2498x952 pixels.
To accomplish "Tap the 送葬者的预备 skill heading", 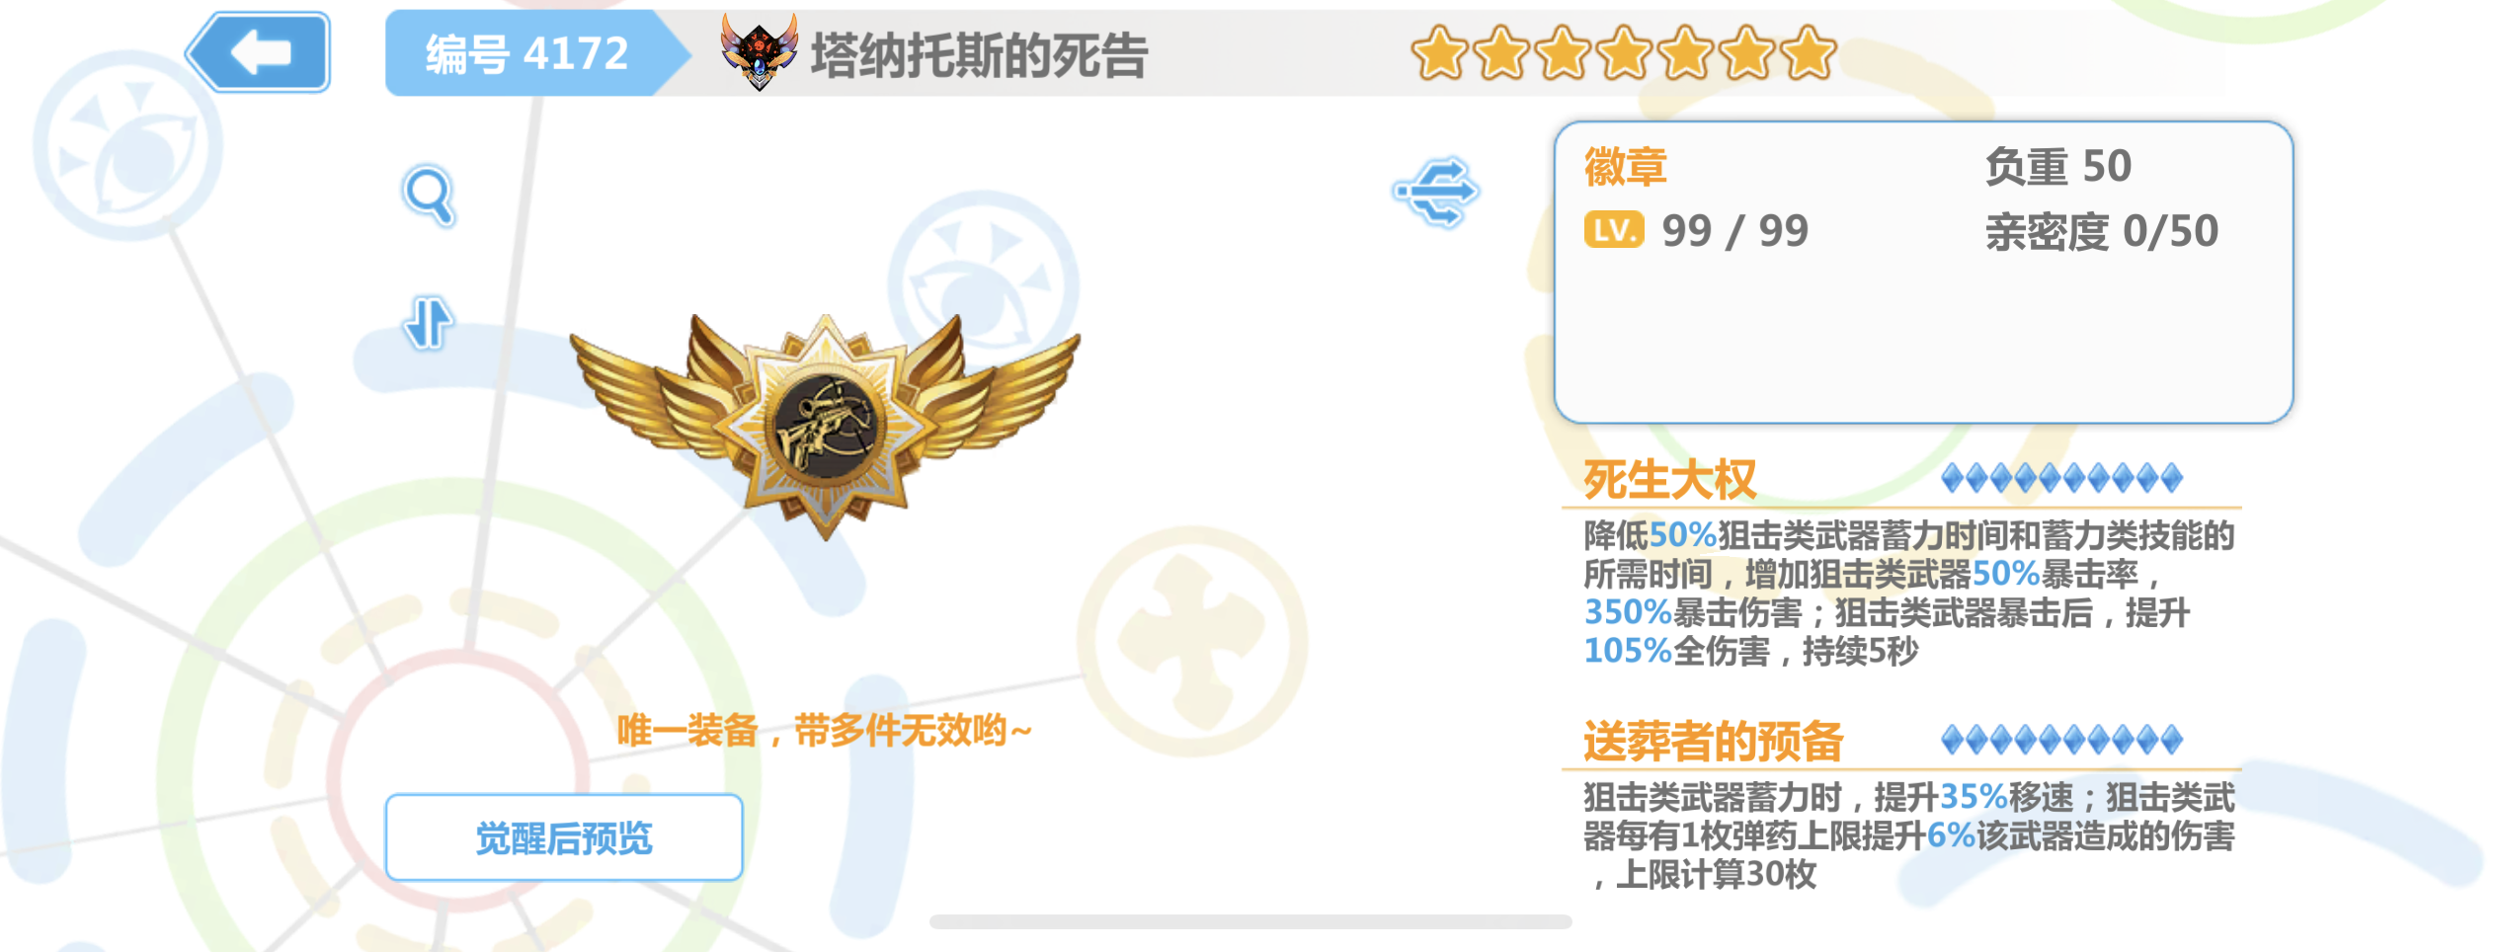I will 1714,742.
